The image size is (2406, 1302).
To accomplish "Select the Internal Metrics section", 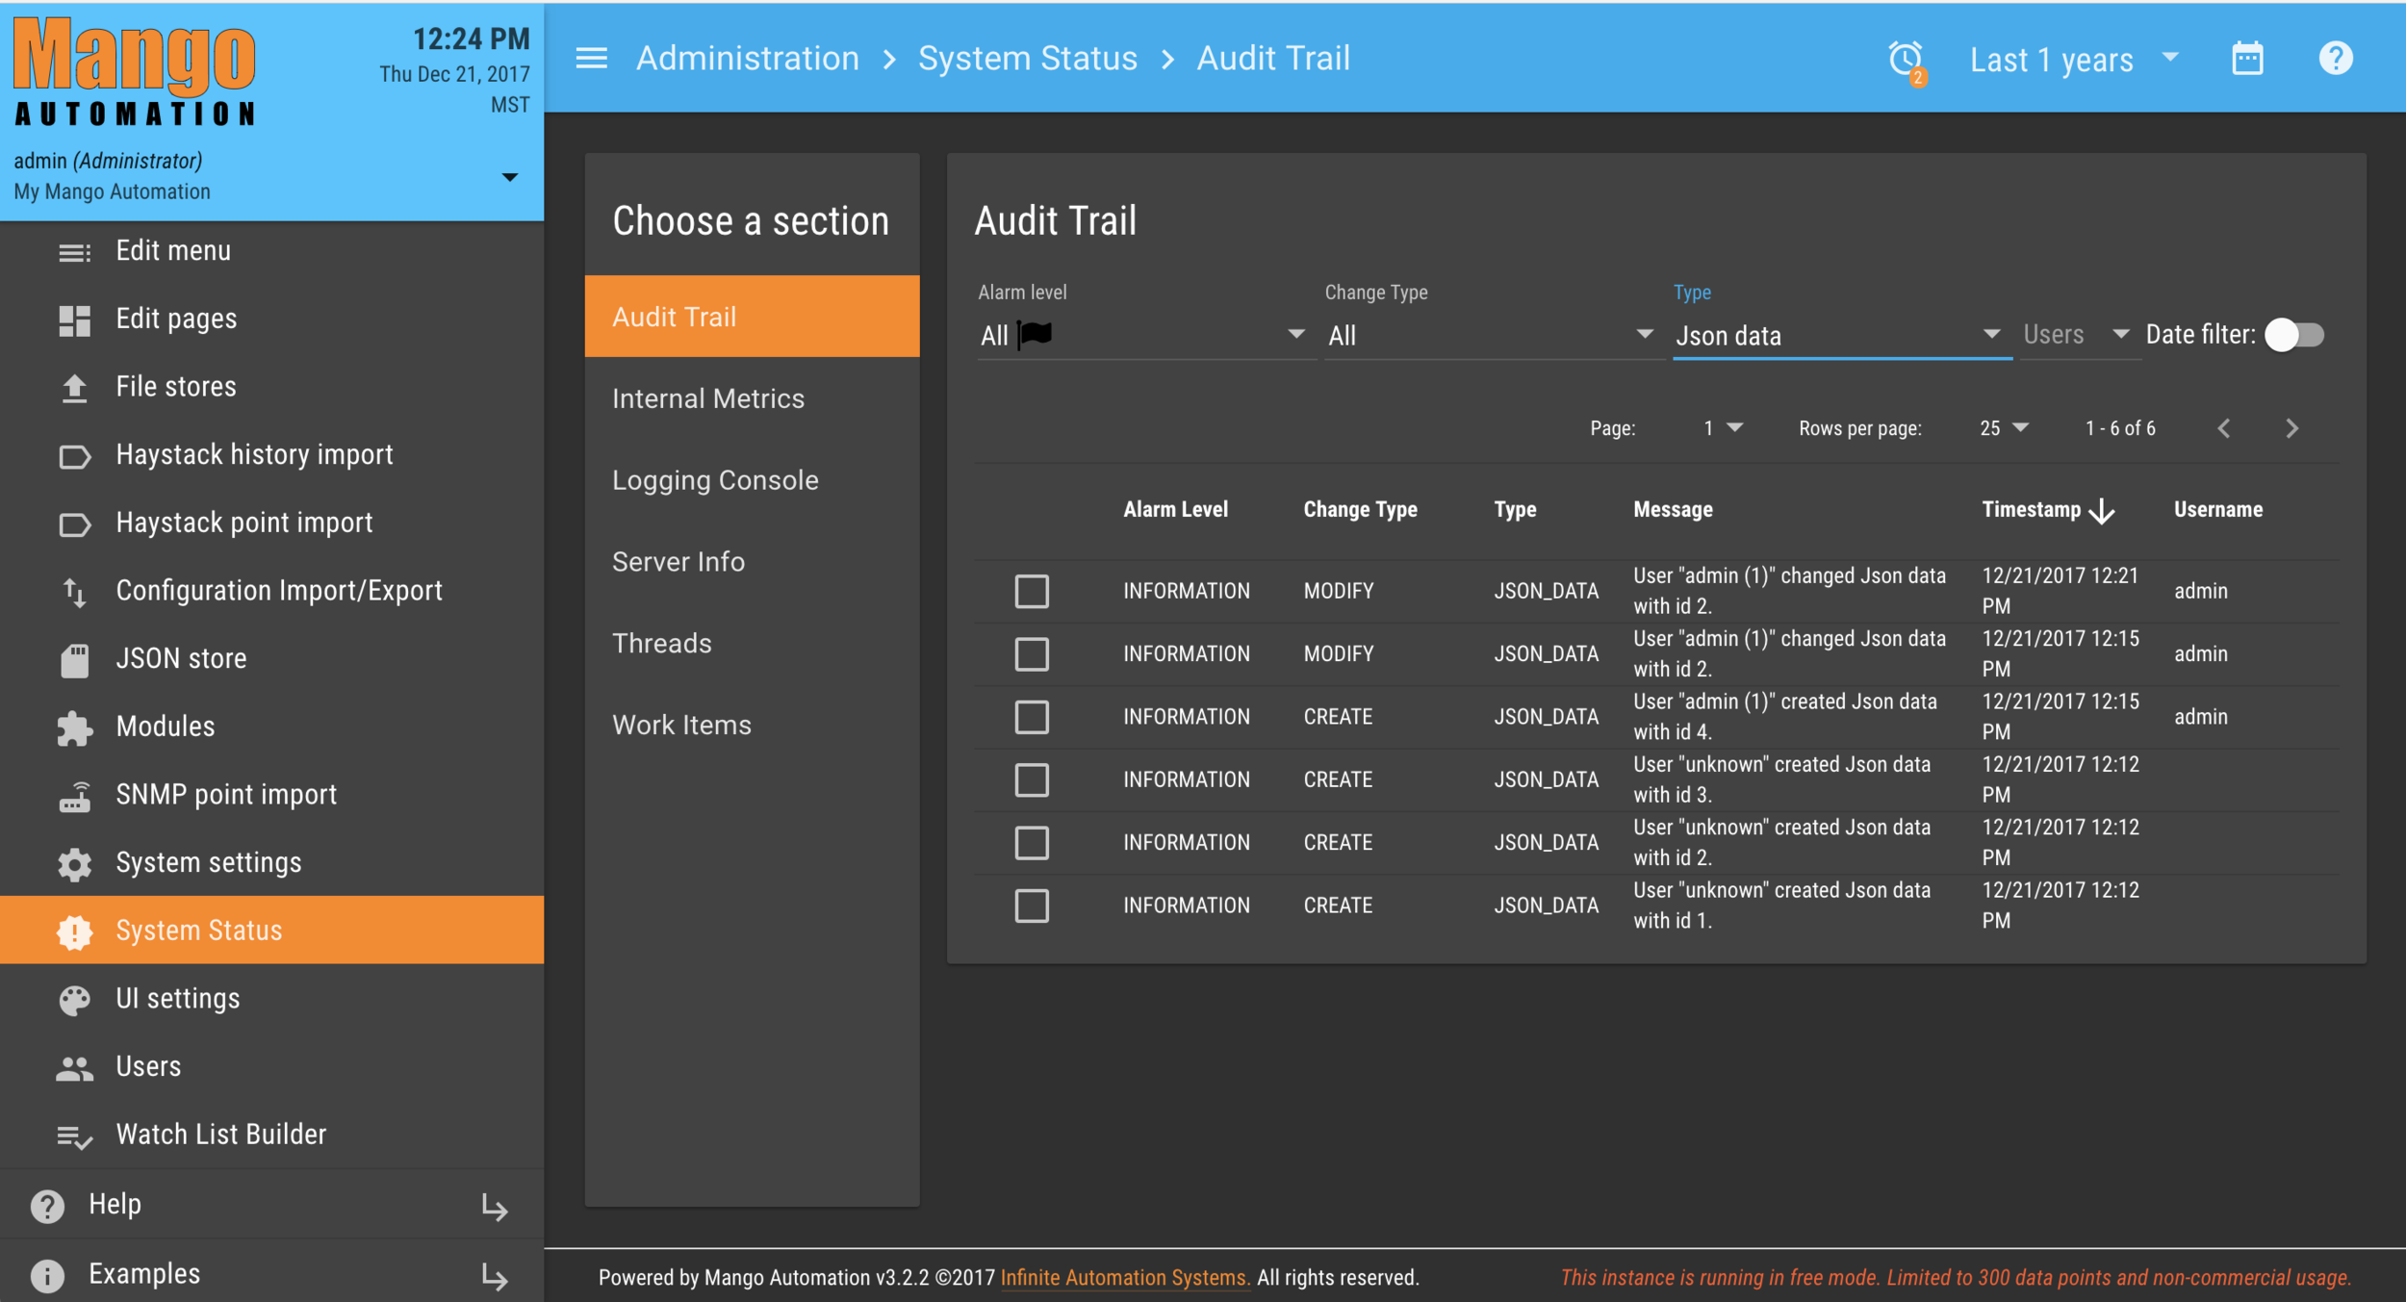I will pyautogui.click(x=752, y=398).
